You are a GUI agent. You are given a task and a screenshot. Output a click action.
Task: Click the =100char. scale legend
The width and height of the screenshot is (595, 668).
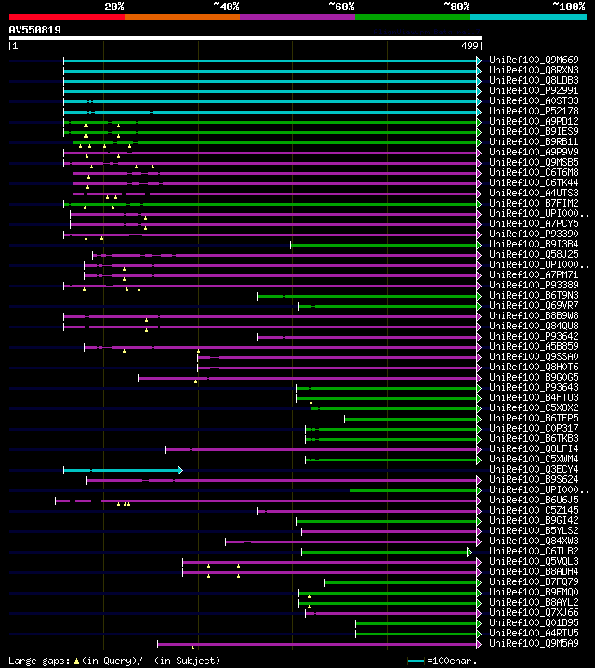(x=443, y=661)
